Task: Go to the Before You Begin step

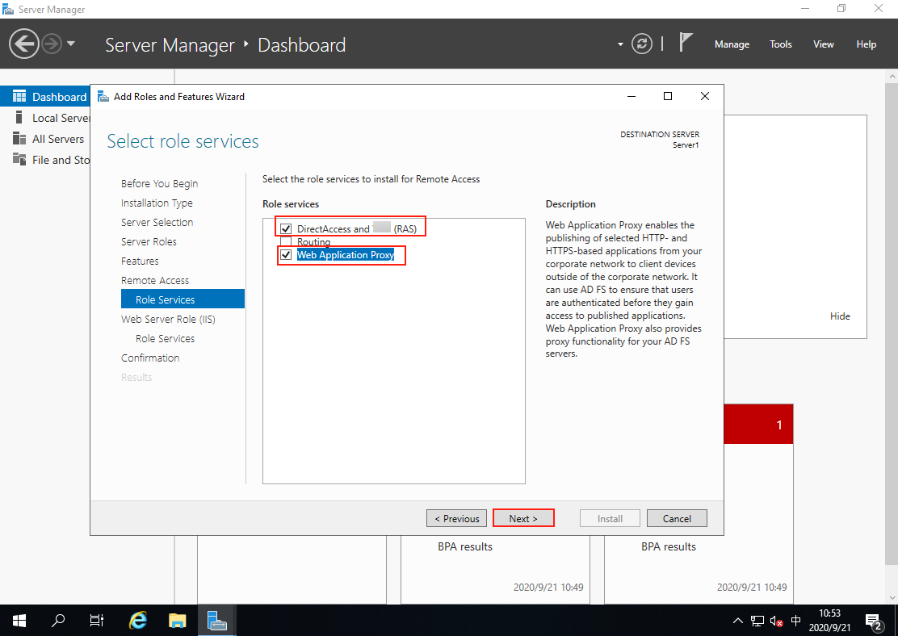Action: click(159, 184)
